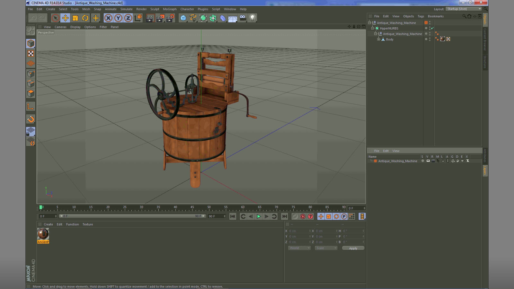
Task: Add a Floor environment object
Action: tap(233, 18)
